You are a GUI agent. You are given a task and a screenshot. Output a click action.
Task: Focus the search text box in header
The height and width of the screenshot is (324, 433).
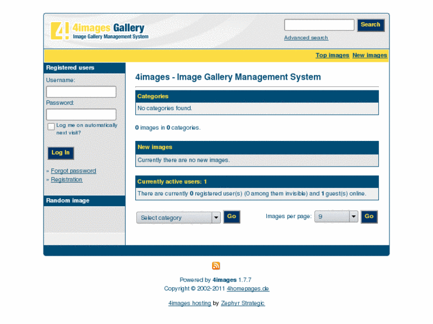click(319, 25)
